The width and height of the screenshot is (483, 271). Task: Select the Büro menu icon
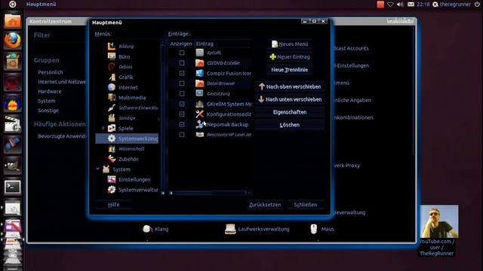111,56
